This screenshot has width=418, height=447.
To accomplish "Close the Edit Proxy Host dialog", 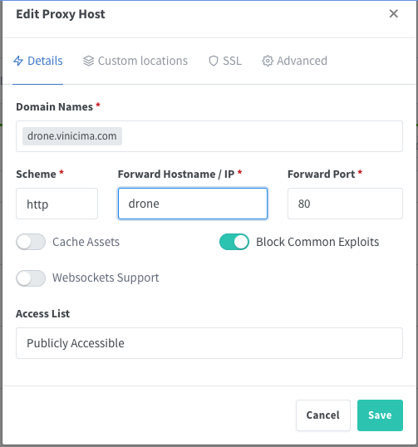I will coord(393,13).
